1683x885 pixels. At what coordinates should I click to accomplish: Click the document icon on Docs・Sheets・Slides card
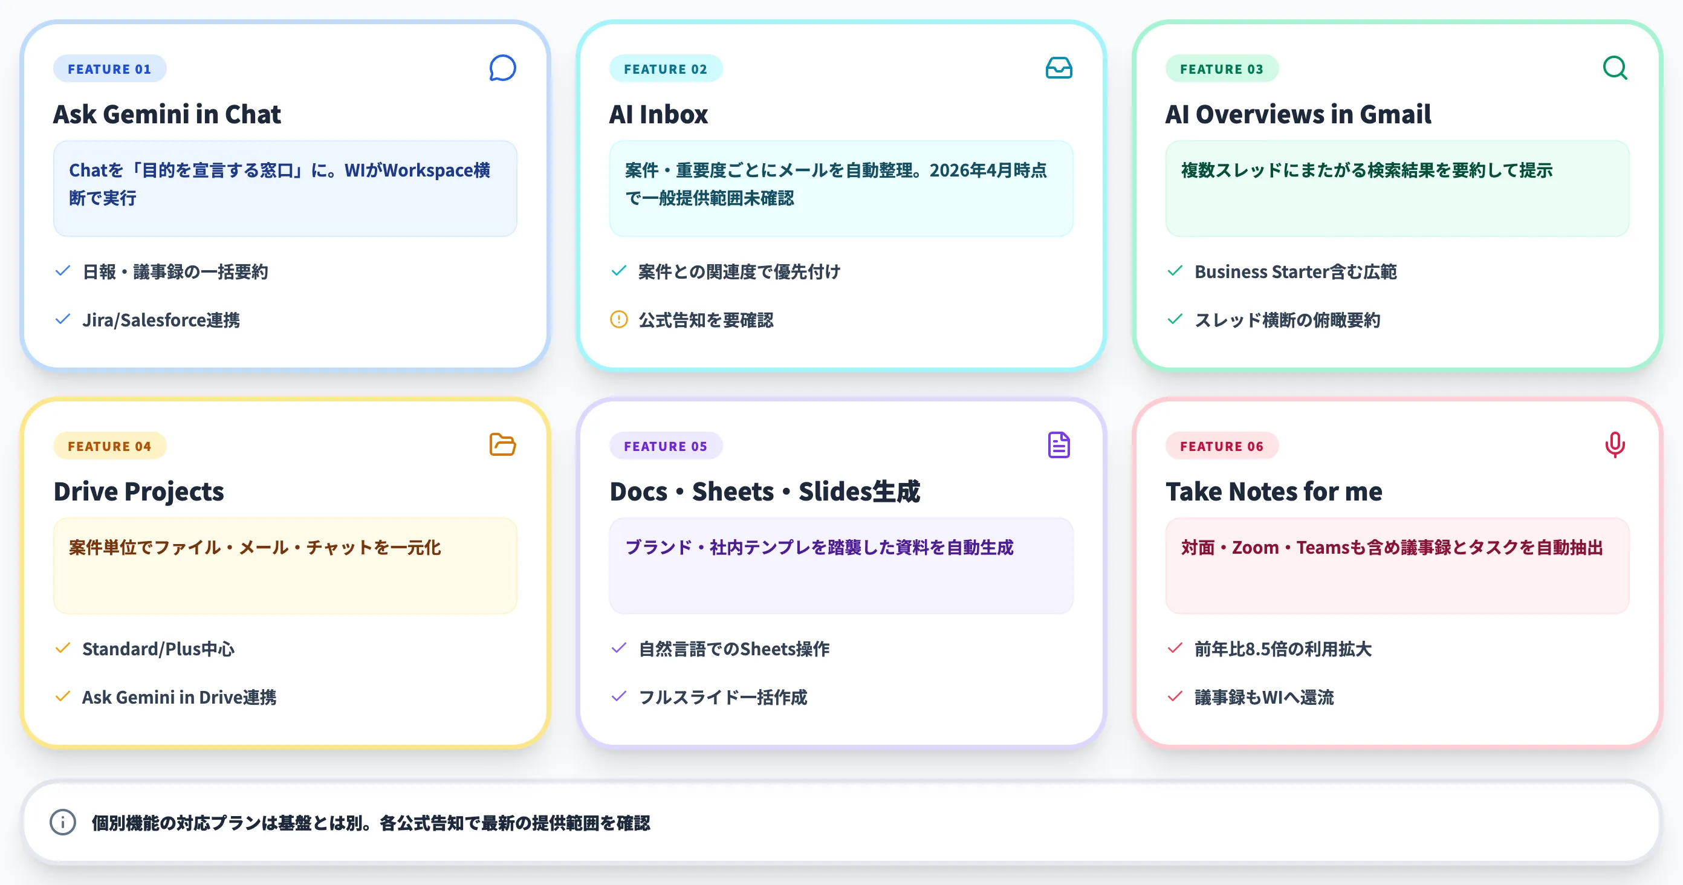(x=1059, y=445)
